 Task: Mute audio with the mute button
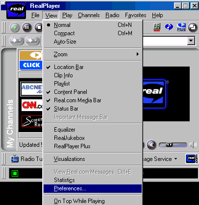click(x=151, y=145)
